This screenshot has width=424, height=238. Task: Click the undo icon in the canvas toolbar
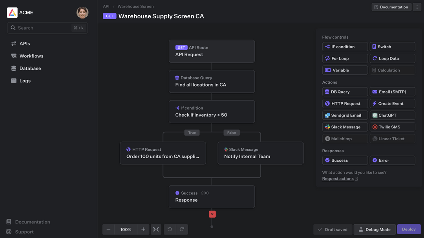pos(169,229)
